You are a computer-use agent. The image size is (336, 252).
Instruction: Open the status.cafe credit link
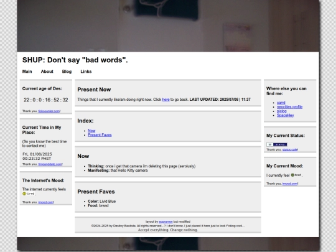(x=290, y=149)
